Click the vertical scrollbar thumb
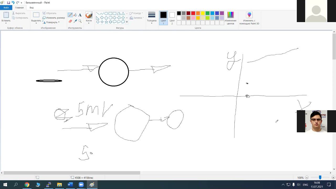Image resolution: width=336 pixels, height=189 pixels. pos(334,47)
